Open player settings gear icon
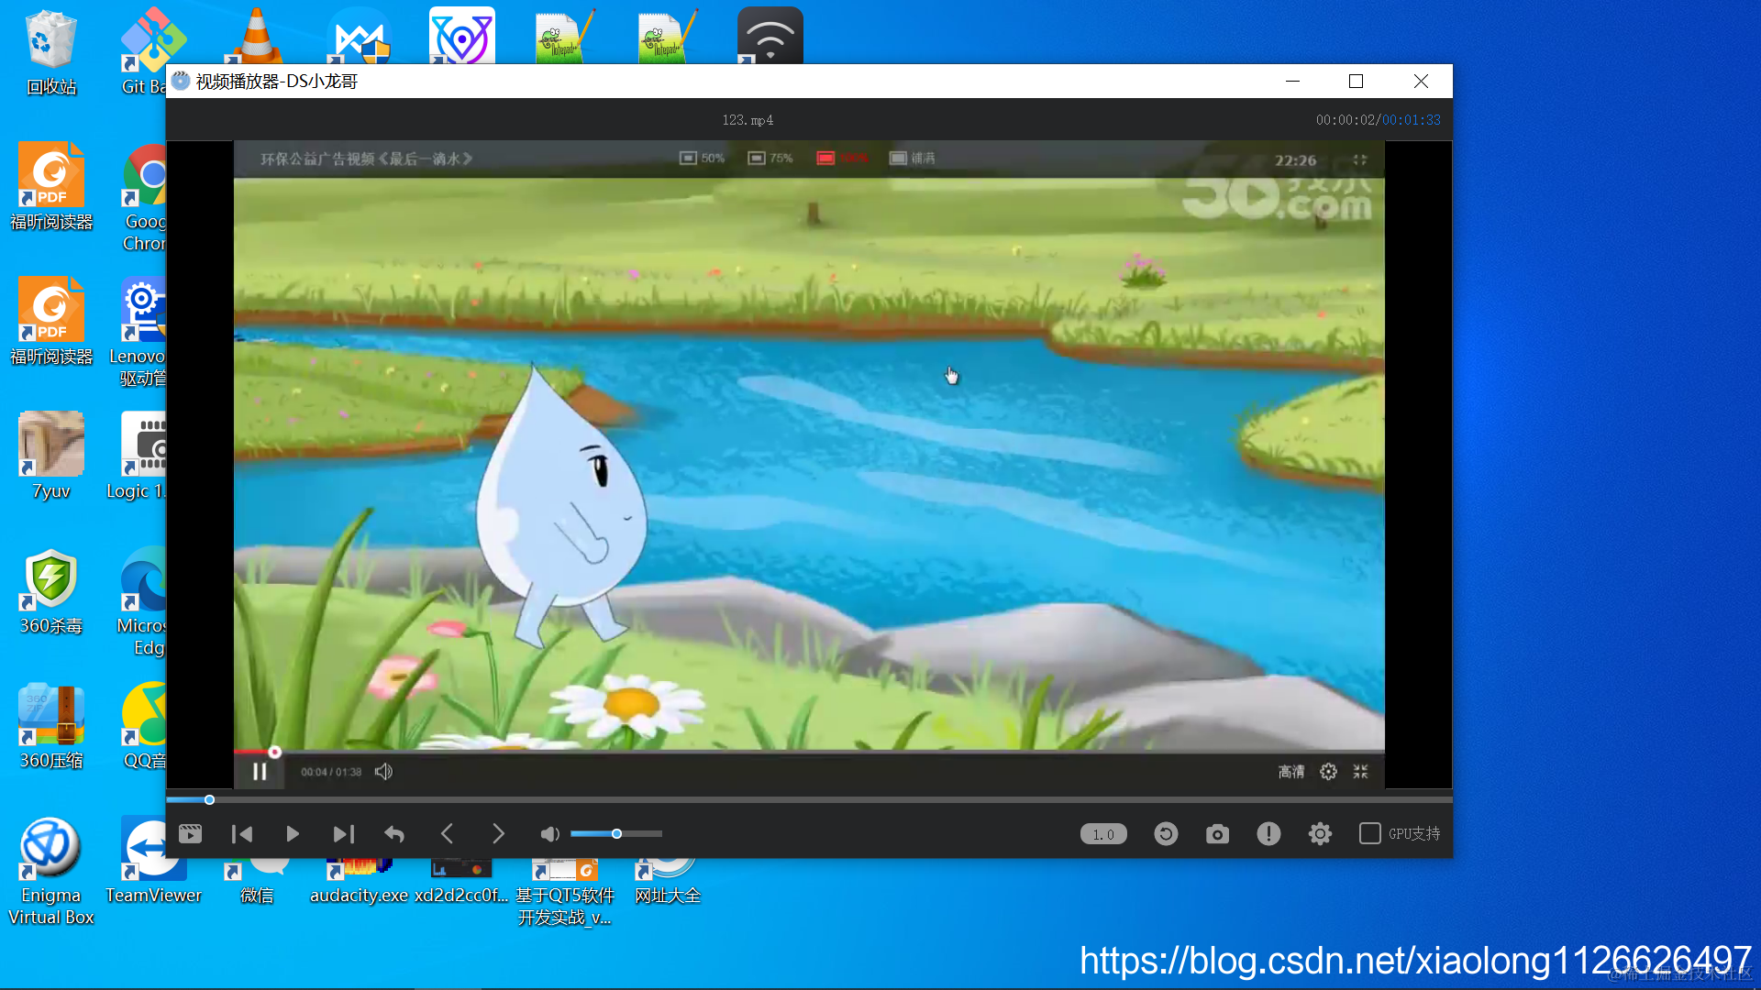The width and height of the screenshot is (1761, 990). click(1320, 833)
